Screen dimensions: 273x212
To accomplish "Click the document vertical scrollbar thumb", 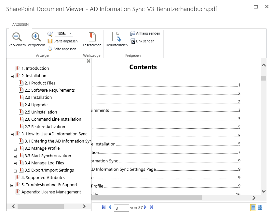I will [x=264, y=78].
